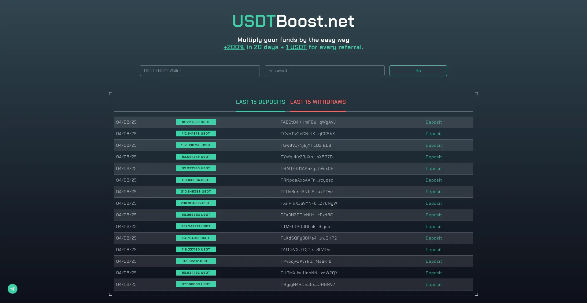Select the 94.704012 USDT amount badge

pyautogui.click(x=196, y=238)
